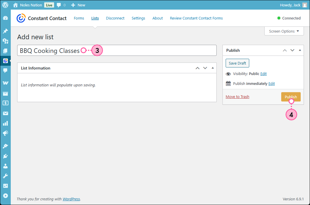This screenshot has height=205, width=310.
Task: Open Appearance using the paintbrush icon
Action: [5, 146]
